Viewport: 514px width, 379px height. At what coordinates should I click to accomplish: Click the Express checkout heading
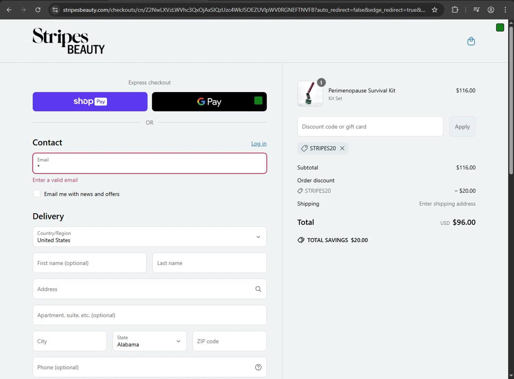(149, 83)
